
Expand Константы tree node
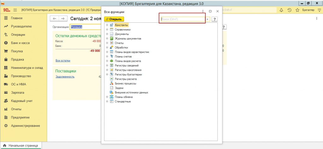(x=107, y=25)
